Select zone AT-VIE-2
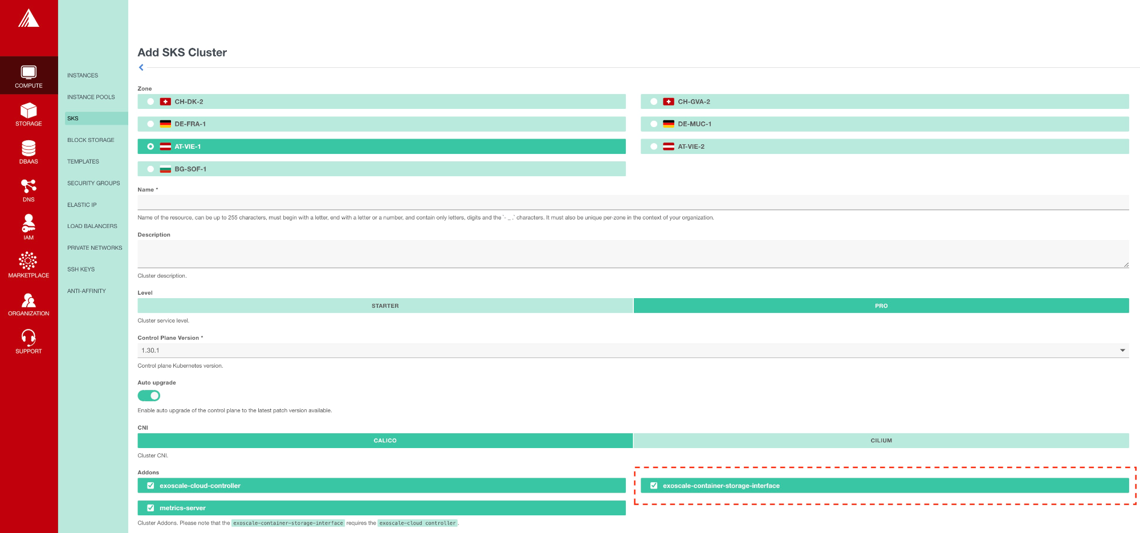 pos(885,147)
